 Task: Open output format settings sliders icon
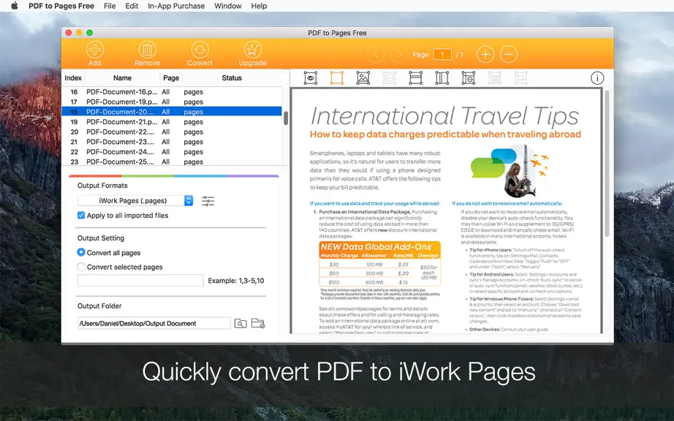coord(208,201)
